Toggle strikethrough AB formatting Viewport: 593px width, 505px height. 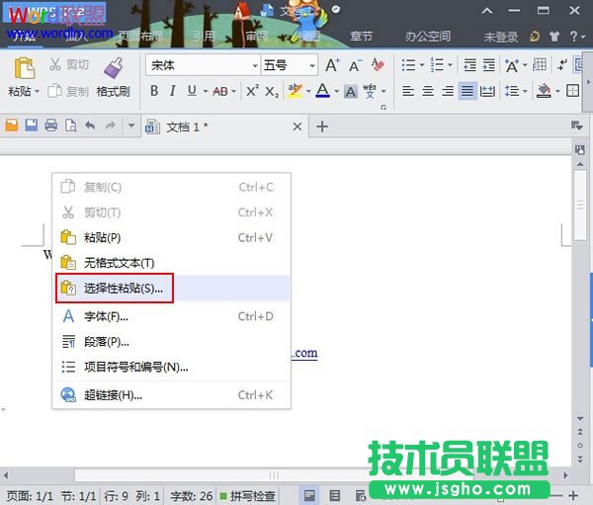point(220,91)
